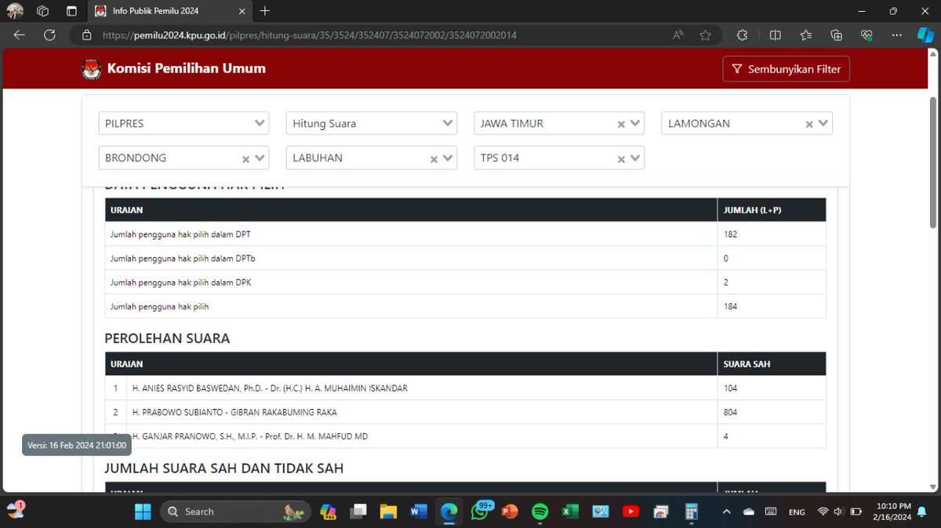
Task: Open a new browser tab
Action: click(x=265, y=11)
